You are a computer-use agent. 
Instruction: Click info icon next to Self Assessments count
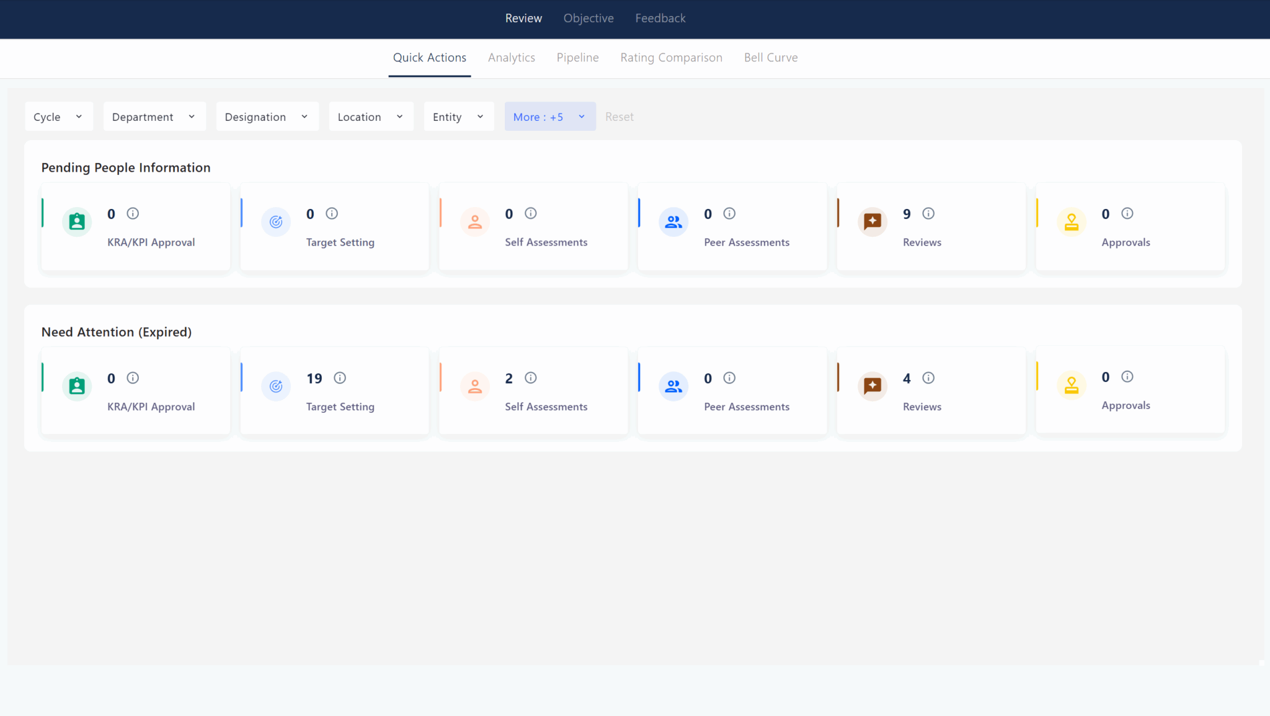[530, 213]
